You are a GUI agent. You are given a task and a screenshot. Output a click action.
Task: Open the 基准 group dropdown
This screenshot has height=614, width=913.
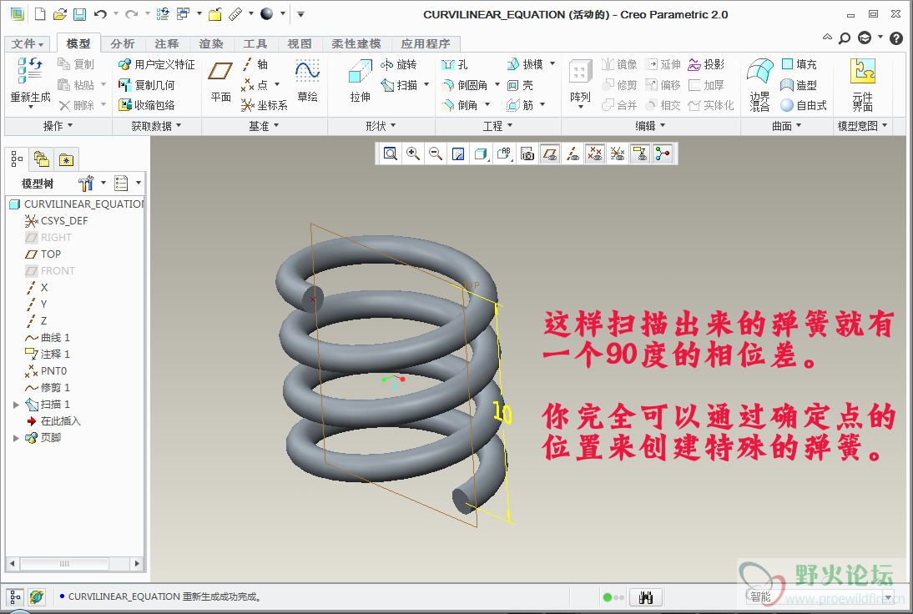click(265, 126)
